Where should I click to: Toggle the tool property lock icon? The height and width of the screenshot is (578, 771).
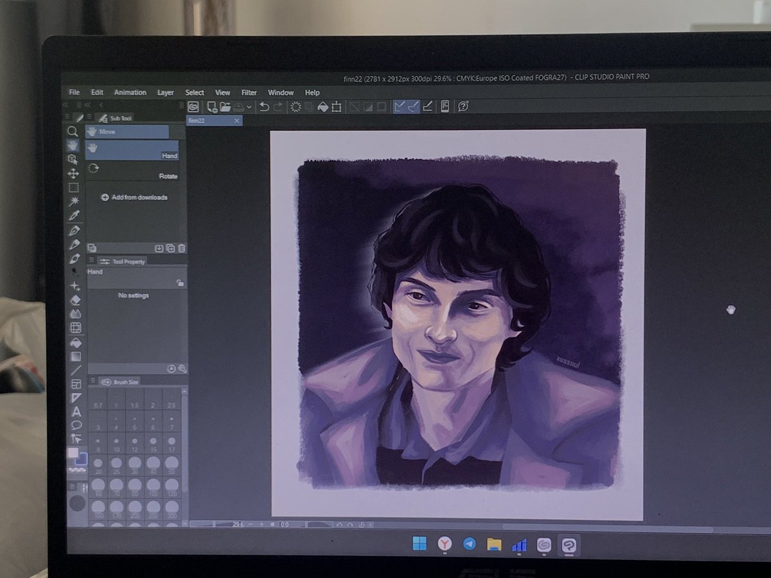click(180, 283)
